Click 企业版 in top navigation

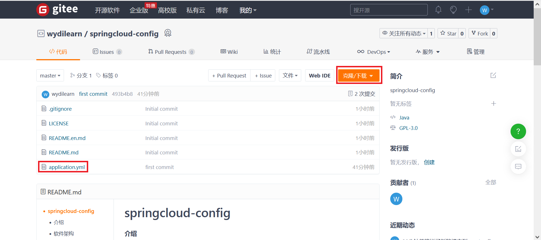[139, 10]
